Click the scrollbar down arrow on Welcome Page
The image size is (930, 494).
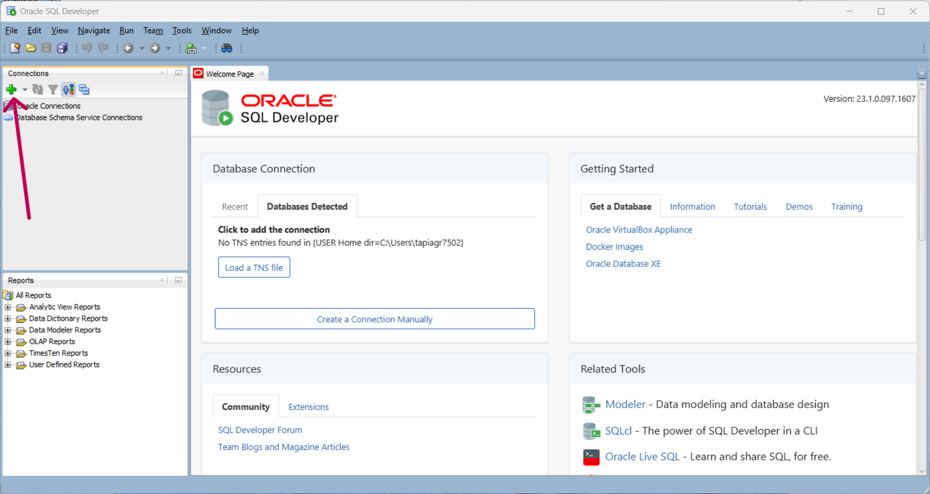tap(922, 471)
